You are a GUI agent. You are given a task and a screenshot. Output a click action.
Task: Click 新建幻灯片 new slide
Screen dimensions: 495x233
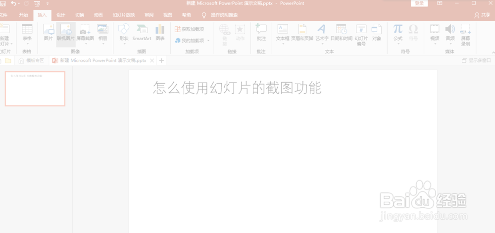[5, 35]
